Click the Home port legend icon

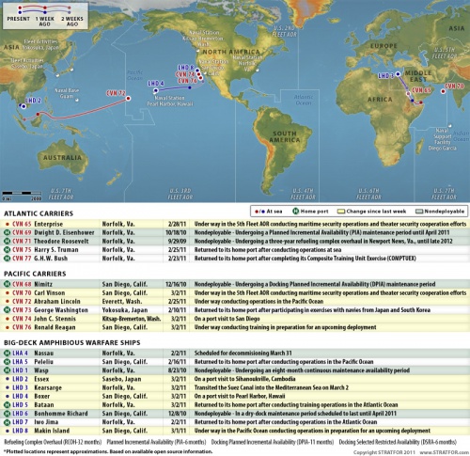pos(295,212)
